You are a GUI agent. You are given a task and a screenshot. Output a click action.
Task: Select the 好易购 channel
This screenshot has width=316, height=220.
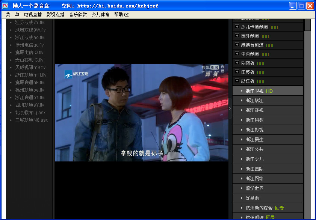(x=268, y=198)
